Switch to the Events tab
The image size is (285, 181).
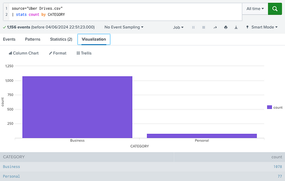[x=9, y=39]
